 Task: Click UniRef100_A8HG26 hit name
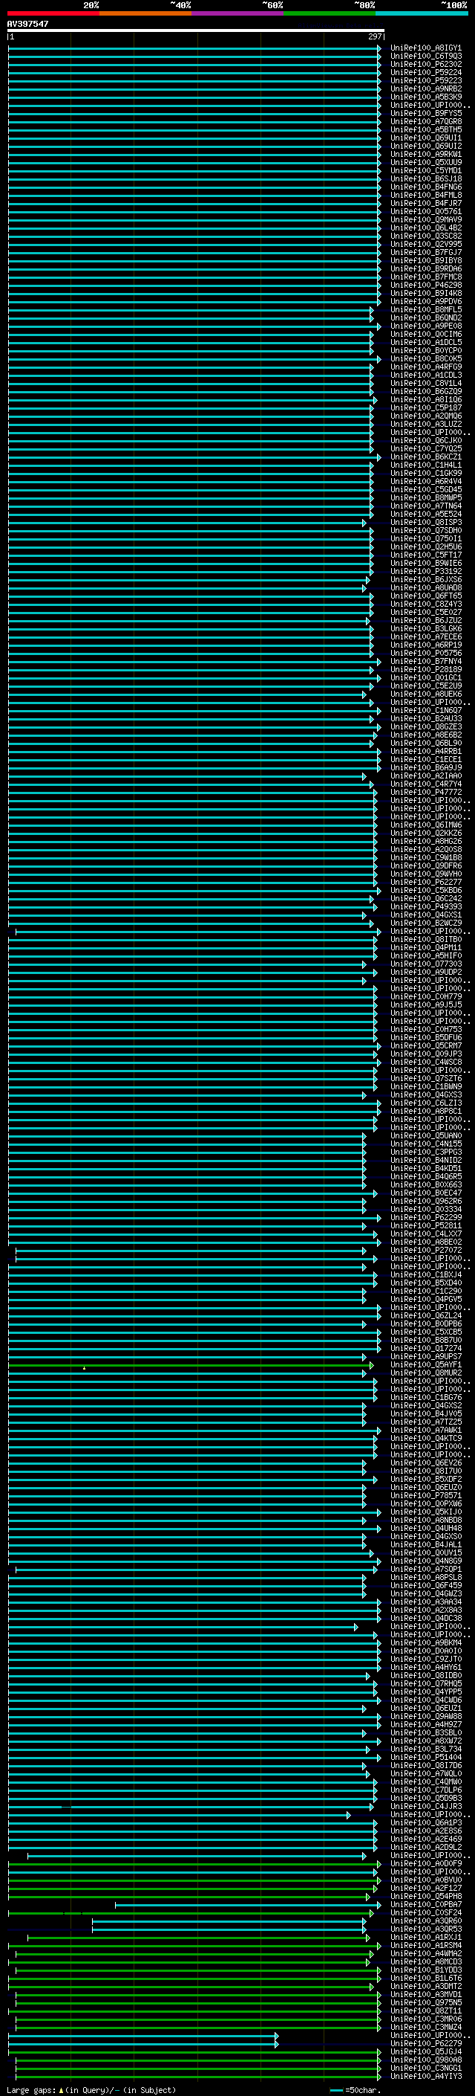[x=425, y=842]
